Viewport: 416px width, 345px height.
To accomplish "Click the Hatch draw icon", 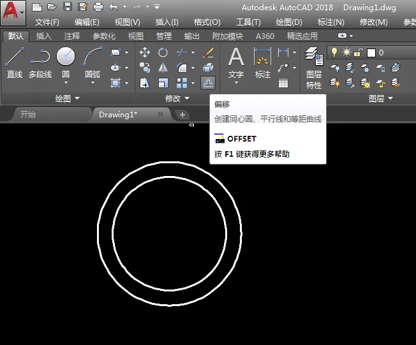I will point(115,83).
